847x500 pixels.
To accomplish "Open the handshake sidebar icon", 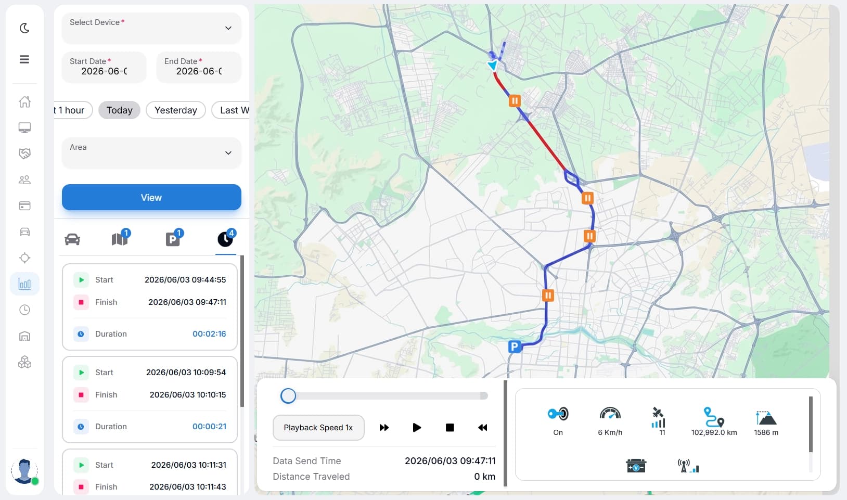I will coord(24,153).
